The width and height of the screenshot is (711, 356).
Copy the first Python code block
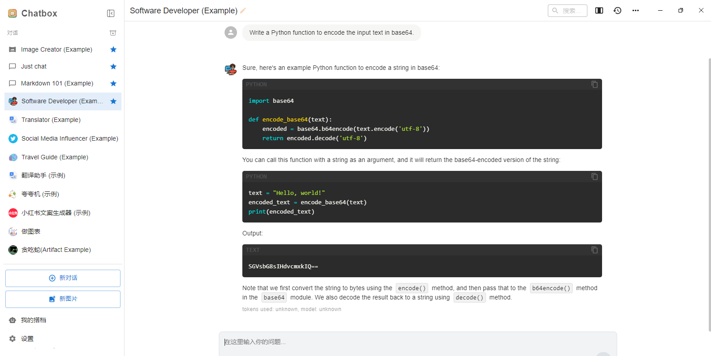pos(594,85)
